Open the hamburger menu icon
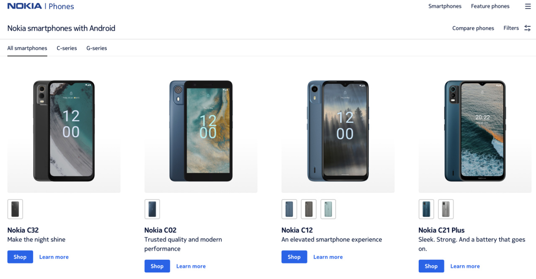 pos(528,6)
